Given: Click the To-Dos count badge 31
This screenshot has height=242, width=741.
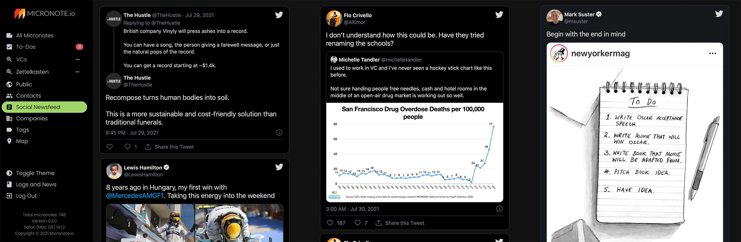Looking at the screenshot, I should click(x=79, y=47).
